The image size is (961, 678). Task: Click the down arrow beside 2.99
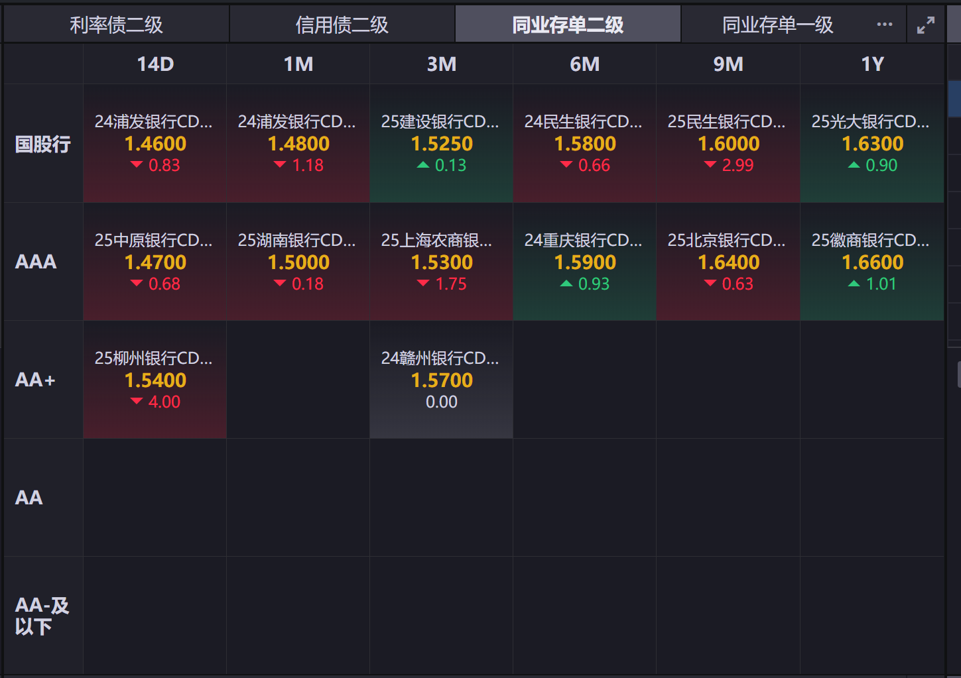coord(710,165)
